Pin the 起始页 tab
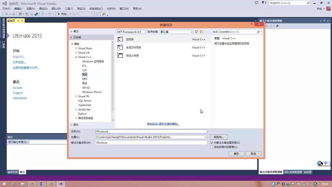 [x=18, y=21]
